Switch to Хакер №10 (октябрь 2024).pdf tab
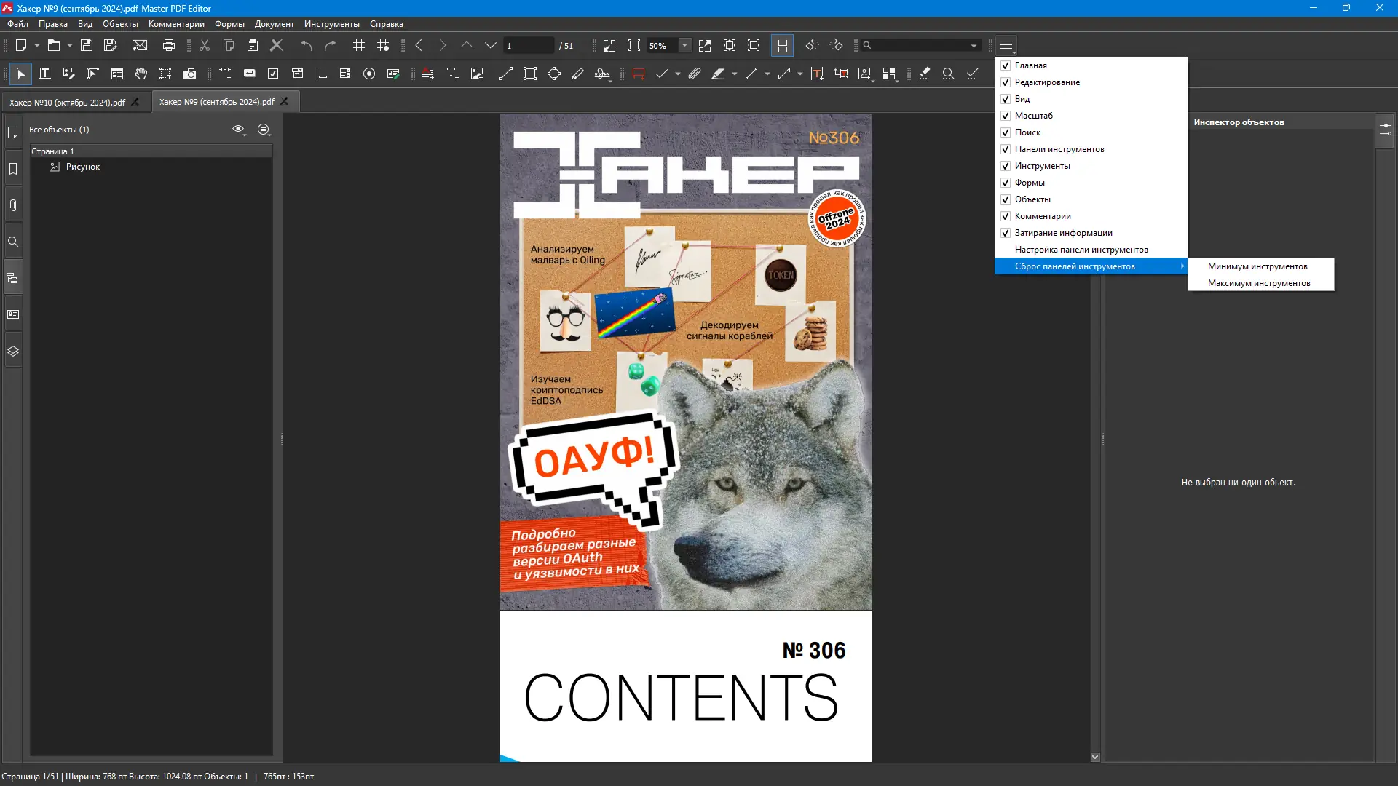The height and width of the screenshot is (786, 1398). pyautogui.click(x=67, y=102)
